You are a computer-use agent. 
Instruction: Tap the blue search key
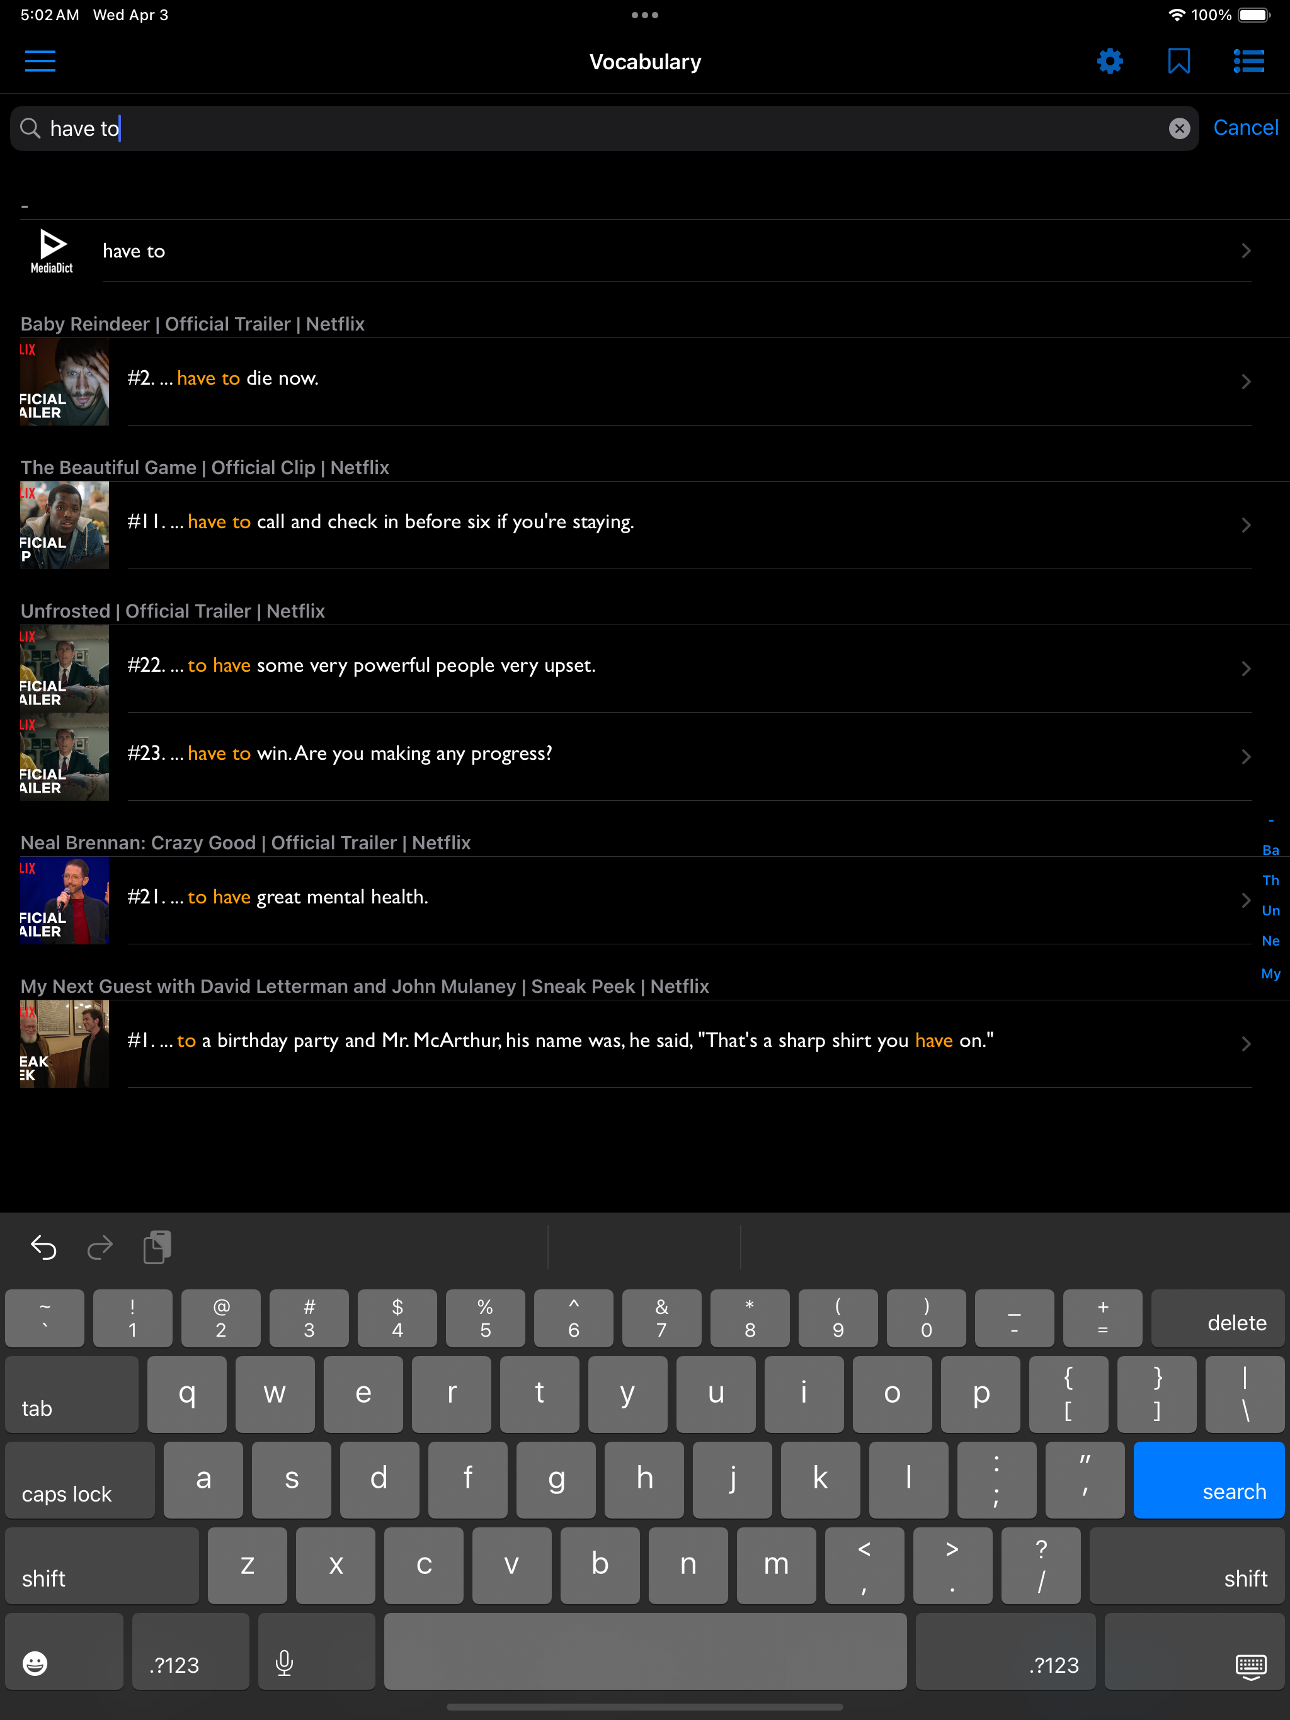pyautogui.click(x=1208, y=1480)
